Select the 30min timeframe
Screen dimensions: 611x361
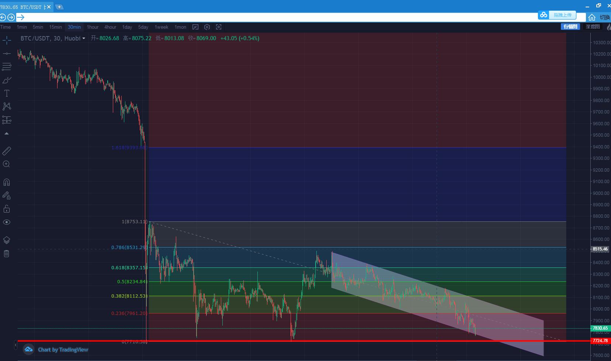click(74, 27)
